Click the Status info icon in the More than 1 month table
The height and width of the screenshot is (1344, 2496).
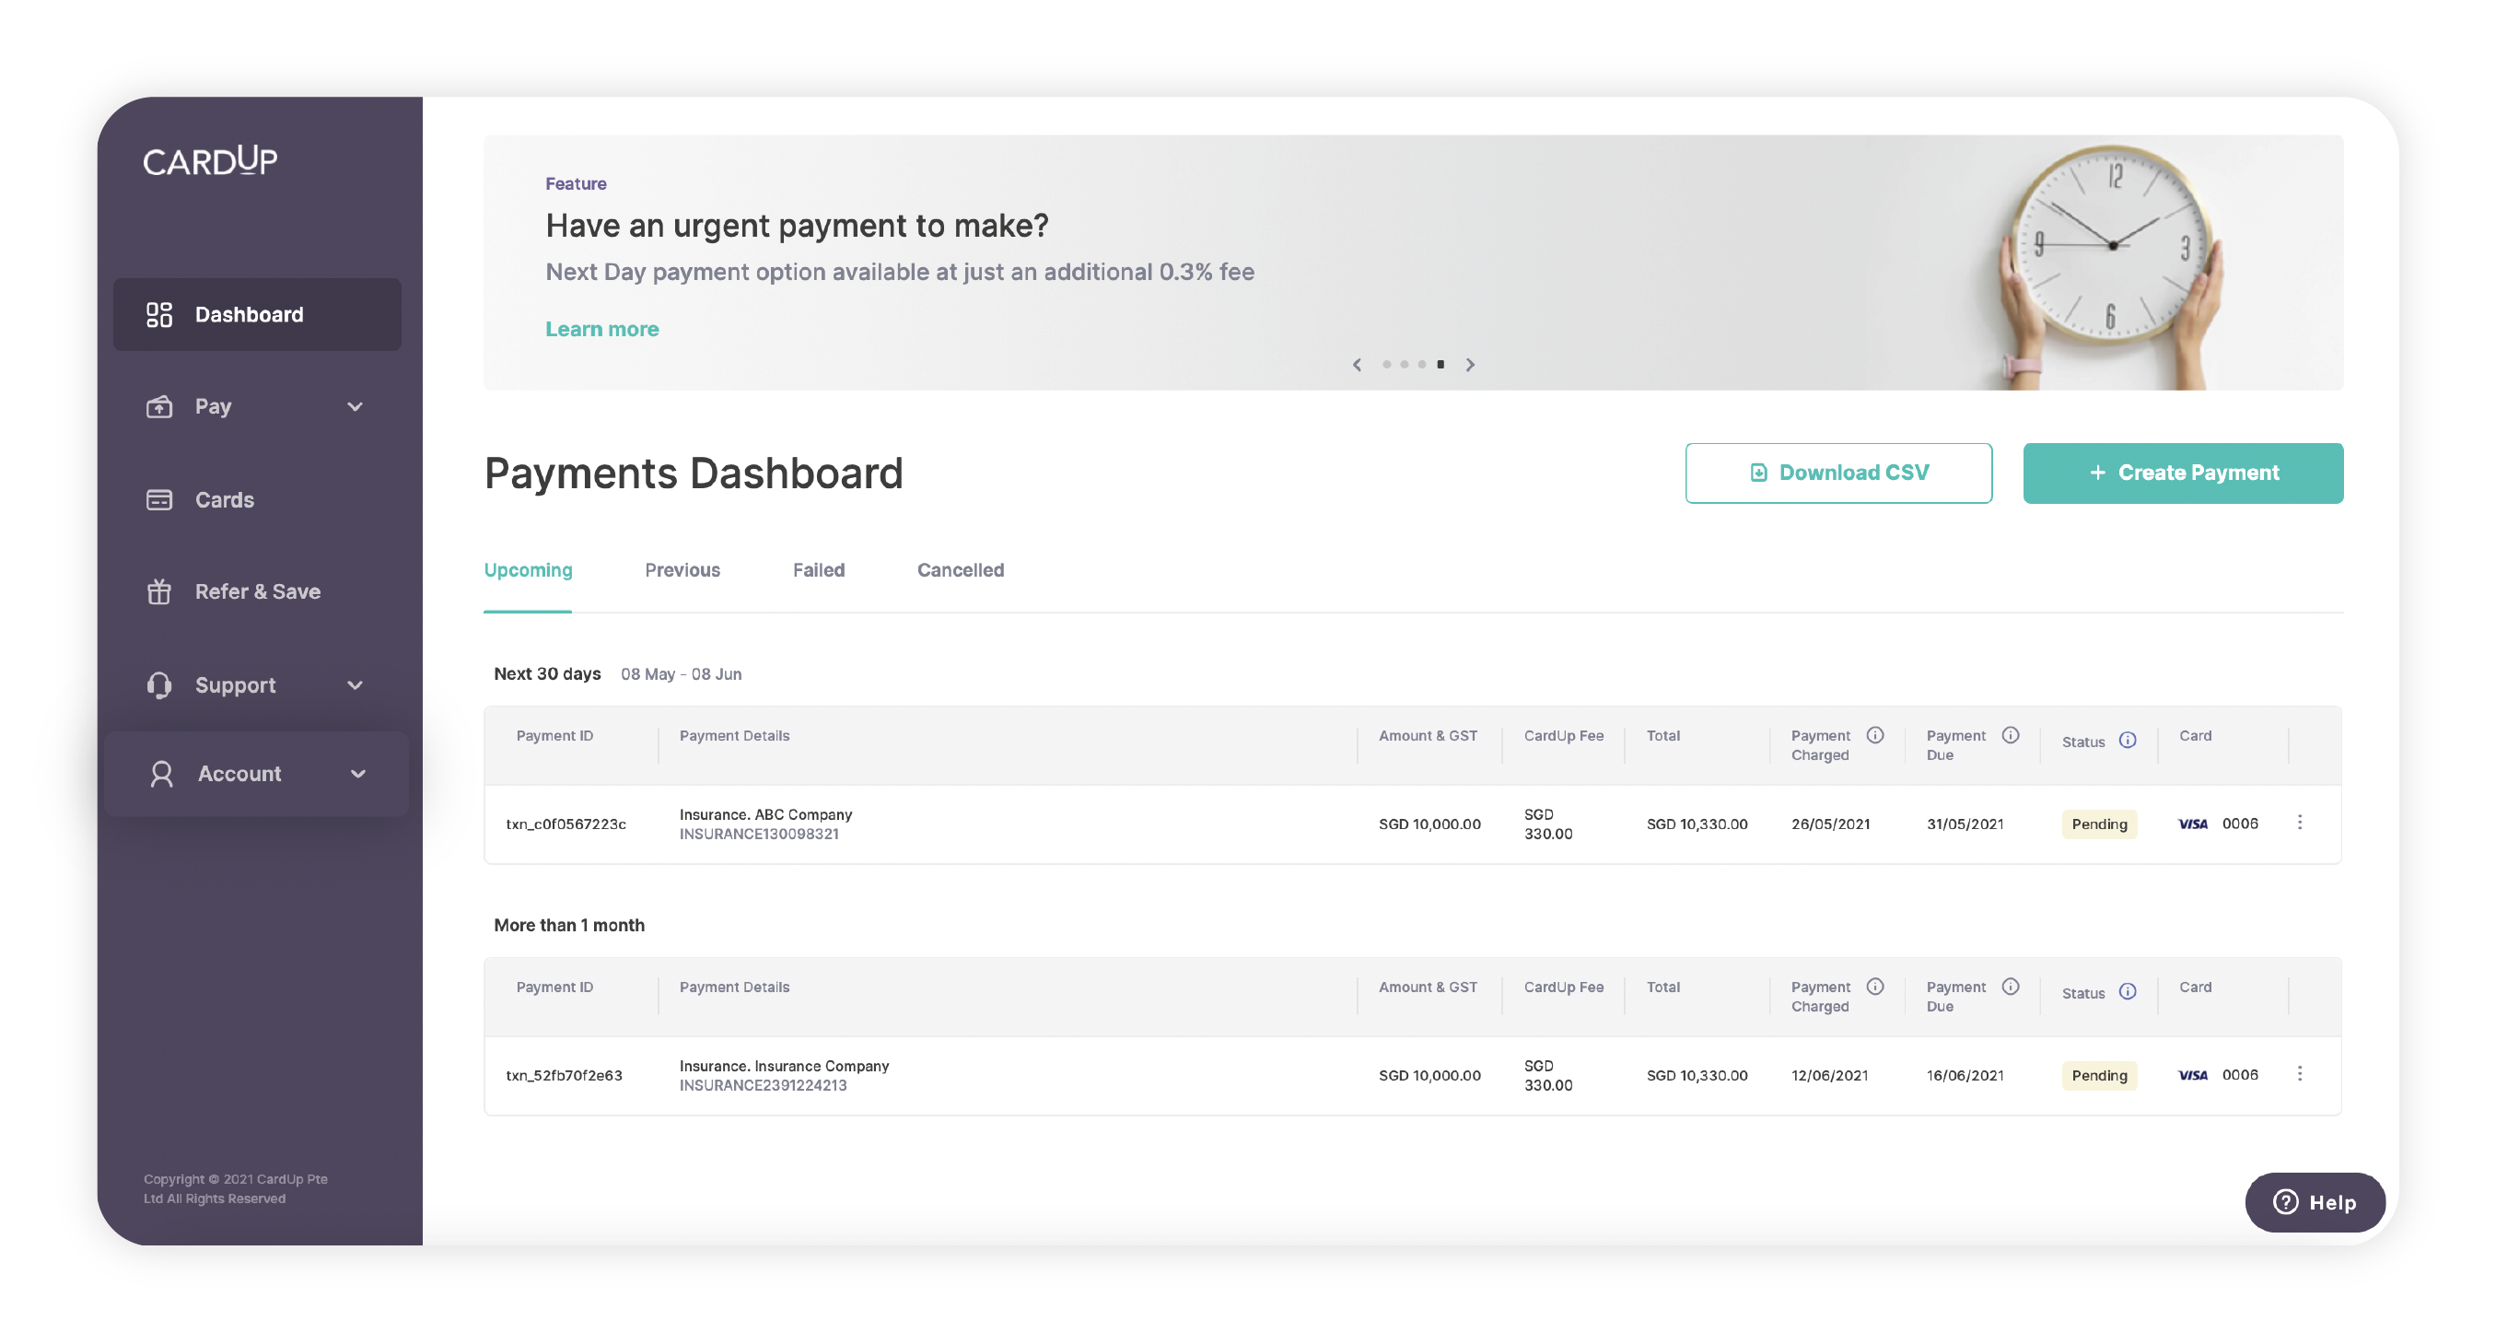pyautogui.click(x=2127, y=991)
